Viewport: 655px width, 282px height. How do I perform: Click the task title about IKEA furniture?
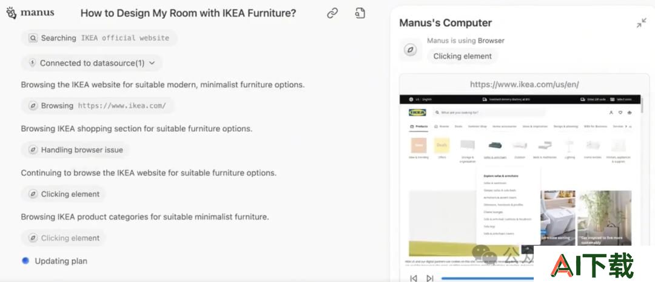coord(188,13)
